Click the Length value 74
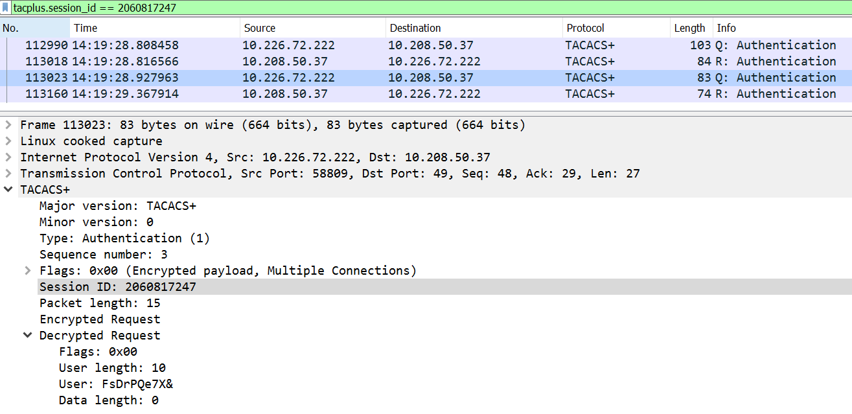The height and width of the screenshot is (414, 852). (704, 94)
